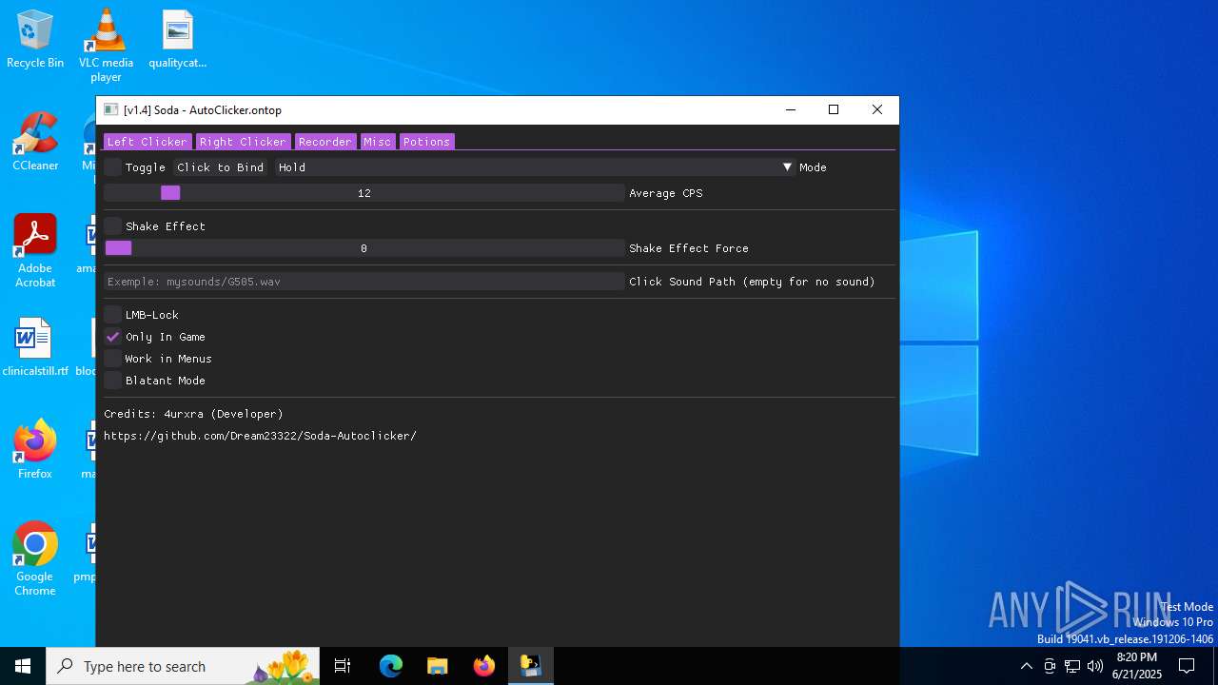
Task: Click the taskbar search box
Action: click(183, 666)
